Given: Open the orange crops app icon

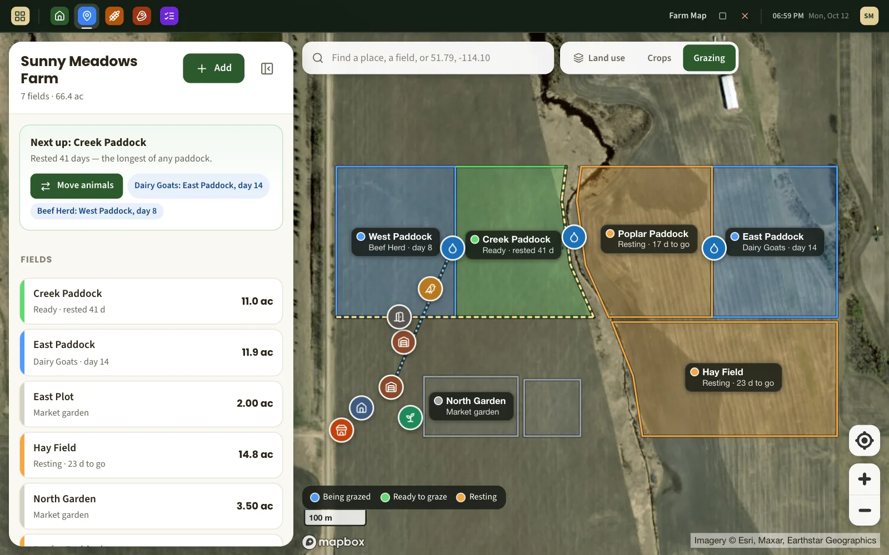Looking at the screenshot, I should (x=114, y=16).
